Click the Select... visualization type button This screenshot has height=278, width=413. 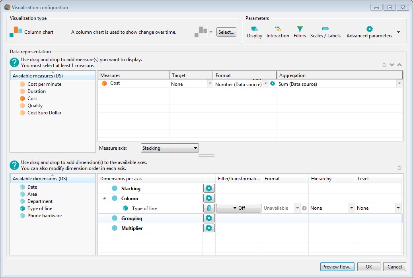226,32
